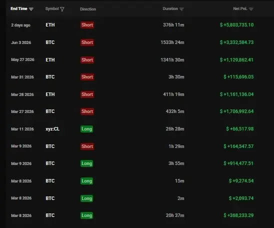Click the Direction column header

click(x=88, y=9)
